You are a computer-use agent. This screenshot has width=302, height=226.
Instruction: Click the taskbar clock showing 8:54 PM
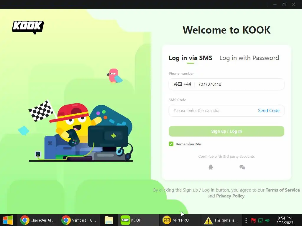coord(285,220)
